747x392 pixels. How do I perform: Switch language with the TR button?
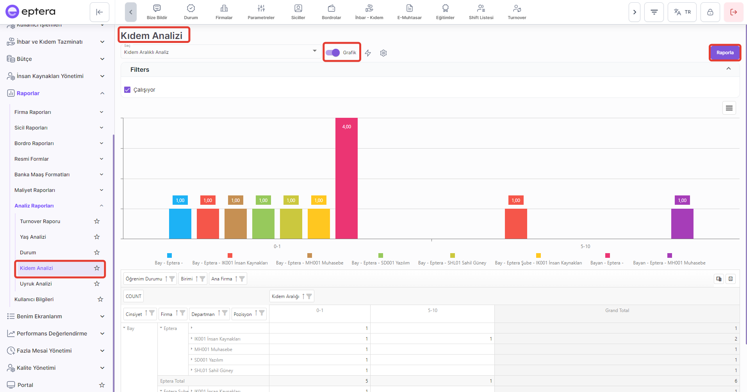click(x=682, y=12)
